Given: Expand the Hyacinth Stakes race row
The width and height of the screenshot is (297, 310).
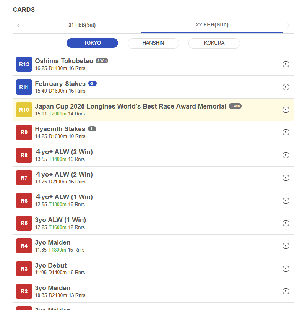Looking at the screenshot, I should click(286, 132).
